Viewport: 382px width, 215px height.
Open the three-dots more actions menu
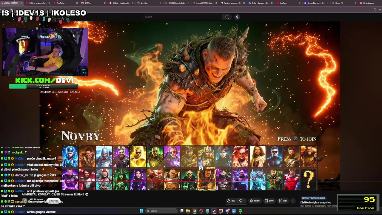[293, 201]
